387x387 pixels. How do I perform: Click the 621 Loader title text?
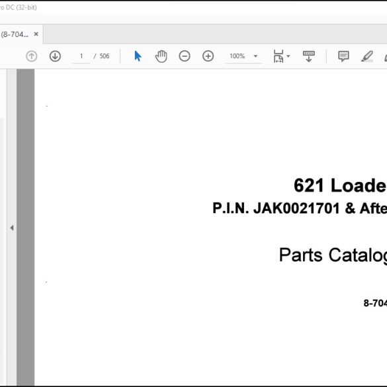coord(340,185)
